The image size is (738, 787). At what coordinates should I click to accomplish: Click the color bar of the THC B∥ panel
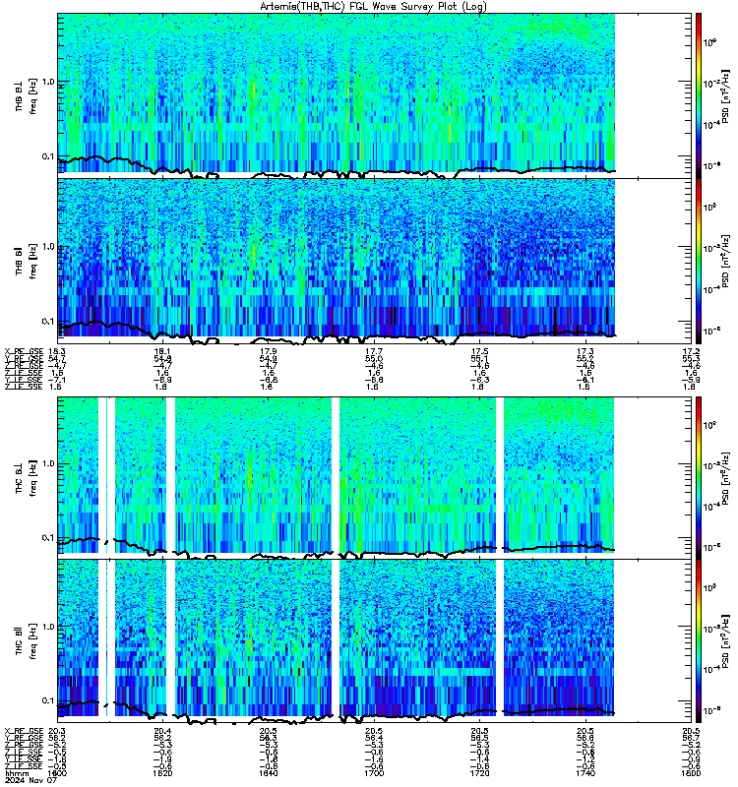coord(699,641)
